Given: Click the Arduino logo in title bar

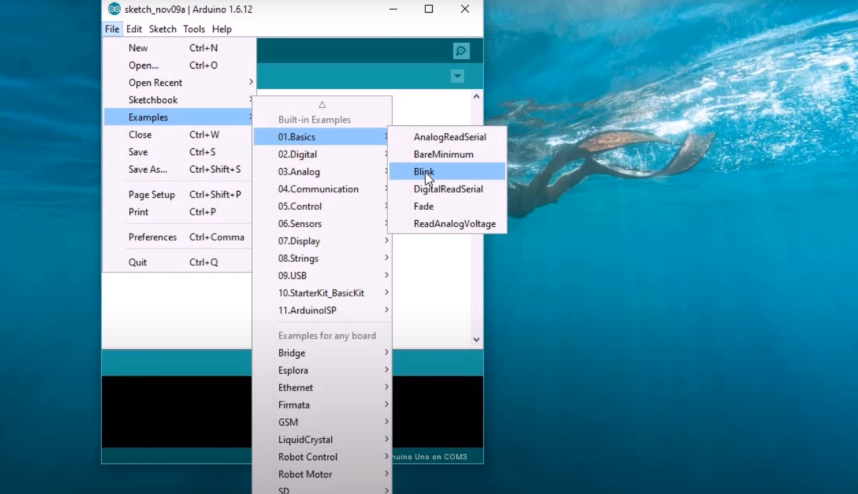Looking at the screenshot, I should tap(114, 9).
